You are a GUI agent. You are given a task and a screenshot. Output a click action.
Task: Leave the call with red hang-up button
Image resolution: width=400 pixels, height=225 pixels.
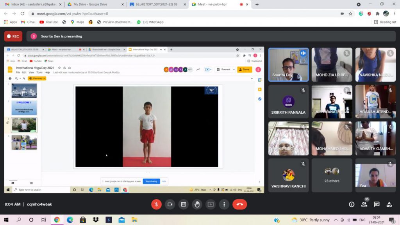(x=239, y=204)
